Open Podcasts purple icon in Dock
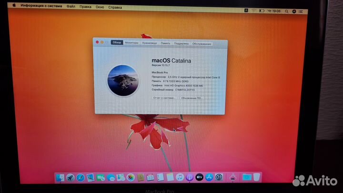Screen dimensions: 343x193 click(x=190, y=177)
